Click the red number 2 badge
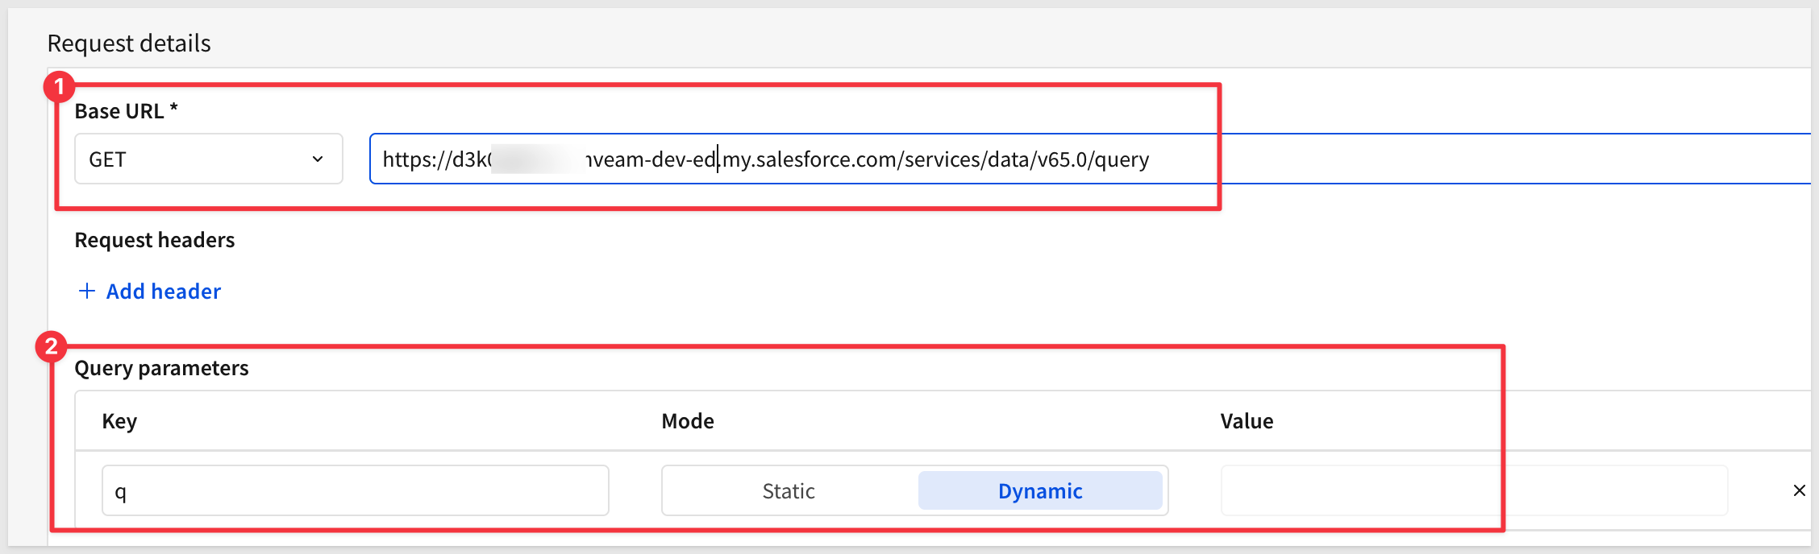1819x554 pixels. tap(52, 347)
